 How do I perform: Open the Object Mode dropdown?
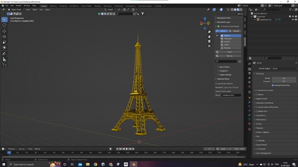pos(16,10)
